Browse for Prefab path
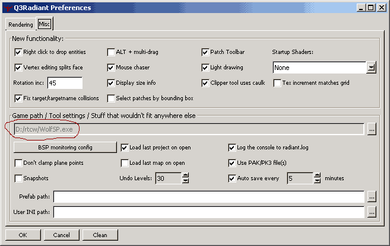390x246 pixels. pos(372,197)
